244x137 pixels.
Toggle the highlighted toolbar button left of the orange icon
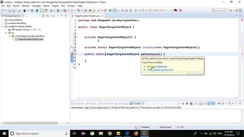pyautogui.click(x=42, y=11)
